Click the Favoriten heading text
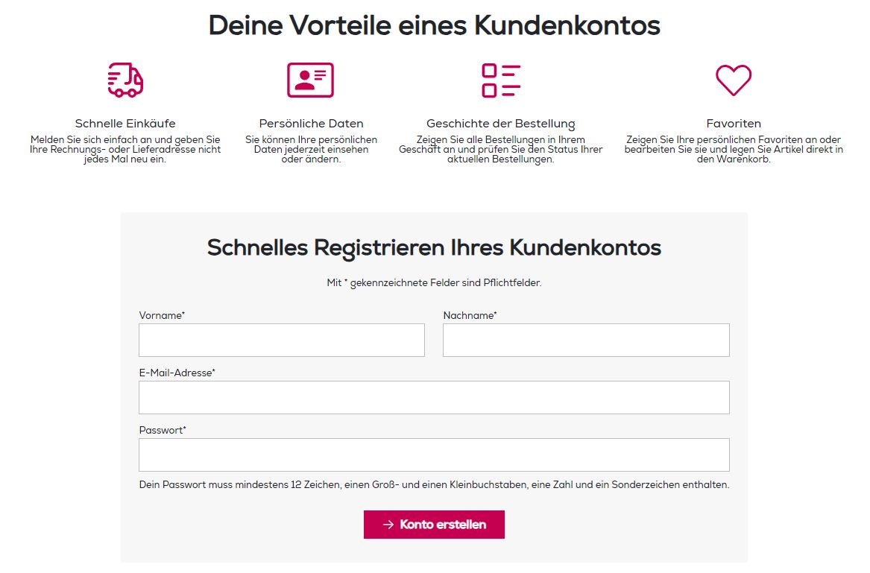The image size is (870, 573). point(734,123)
